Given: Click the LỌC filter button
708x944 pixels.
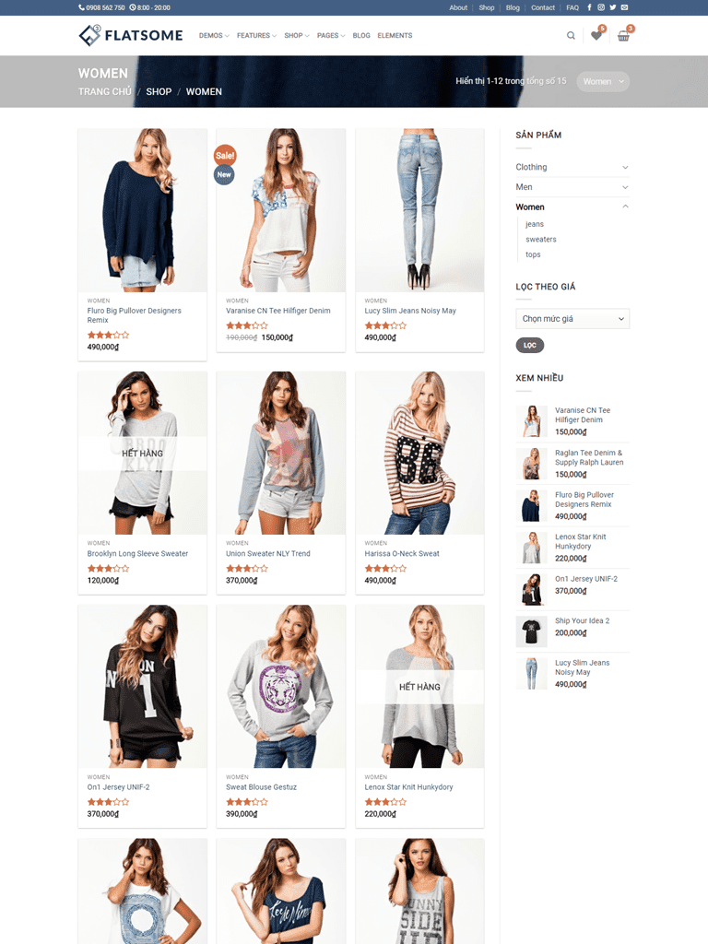Looking at the screenshot, I should (x=530, y=345).
